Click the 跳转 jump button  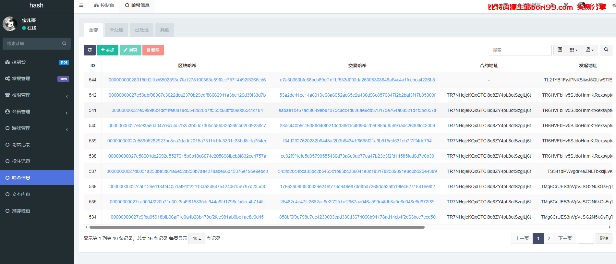[604, 238]
